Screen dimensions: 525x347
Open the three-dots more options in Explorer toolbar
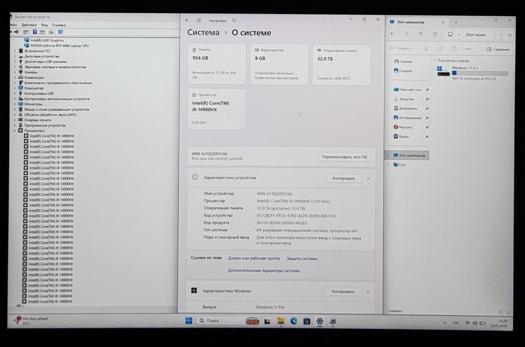468,49
